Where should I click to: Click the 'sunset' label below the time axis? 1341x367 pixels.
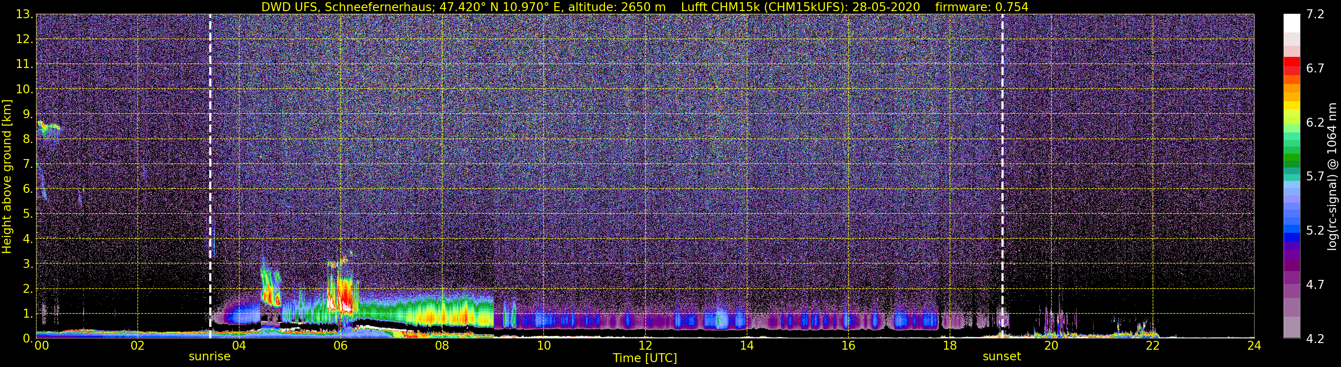pos(1001,357)
